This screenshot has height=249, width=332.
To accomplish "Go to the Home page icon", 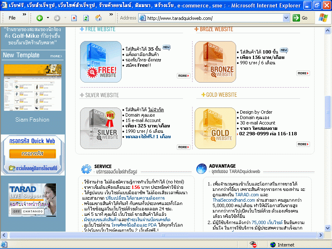I will (98, 18).
